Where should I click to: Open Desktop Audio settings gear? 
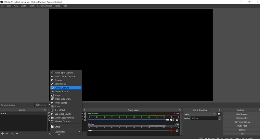click(x=177, y=120)
